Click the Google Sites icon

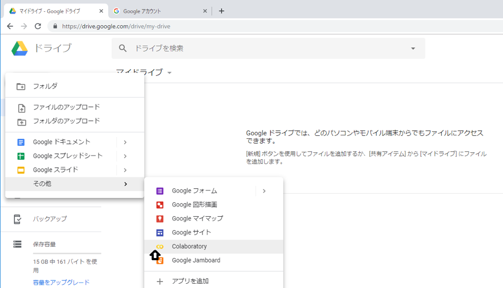pos(160,233)
